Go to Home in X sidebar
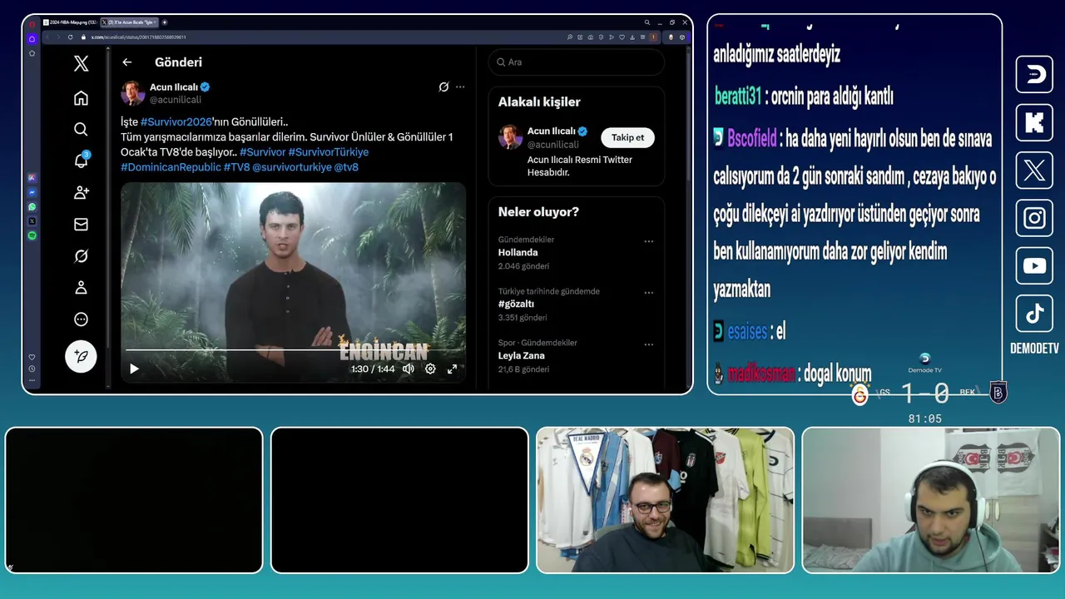 tap(81, 98)
